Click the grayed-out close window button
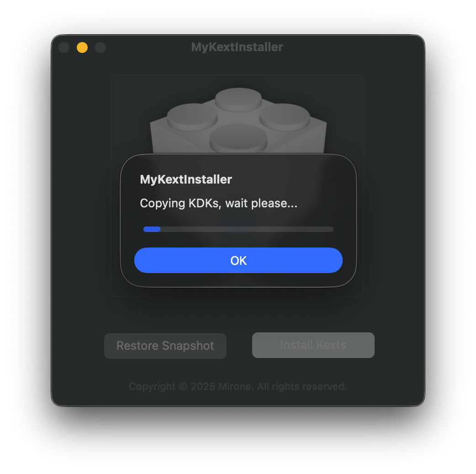Viewport: 476px width, 474px height. 64,47
